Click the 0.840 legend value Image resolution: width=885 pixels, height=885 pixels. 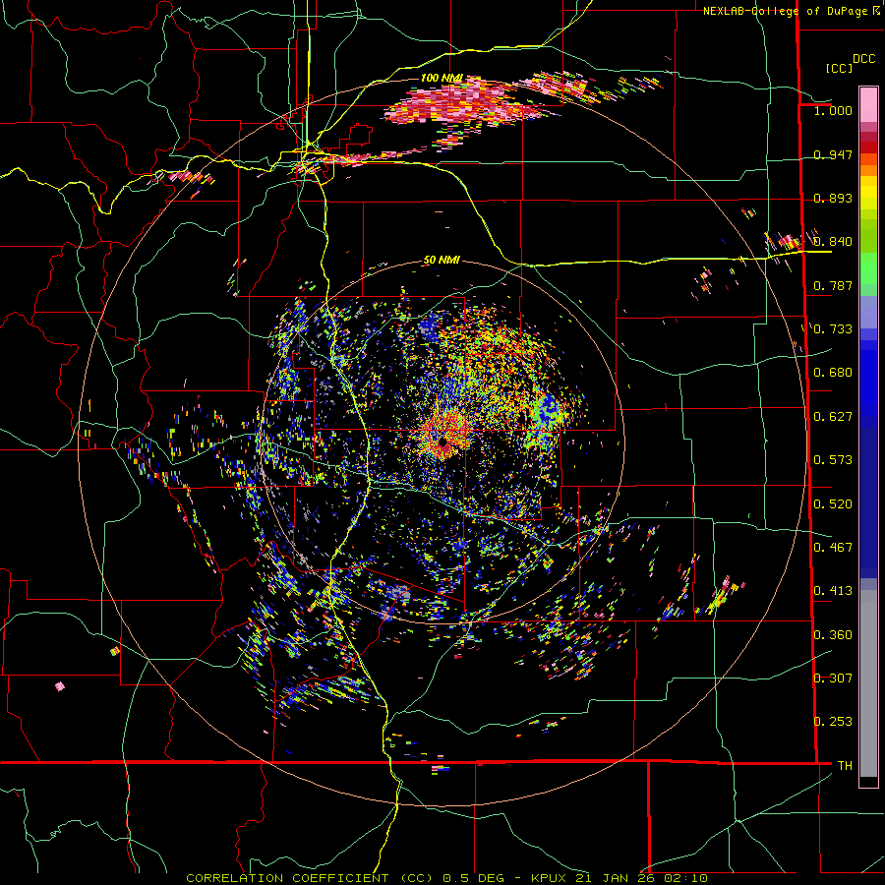[833, 242]
